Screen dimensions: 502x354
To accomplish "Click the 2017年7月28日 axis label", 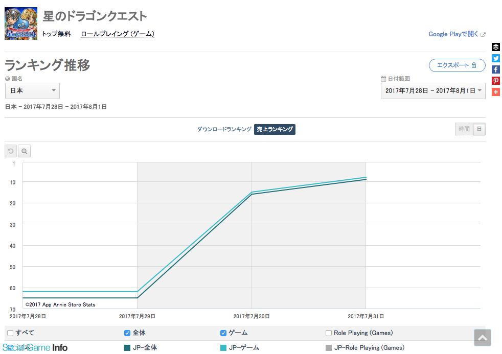I will pos(28,316).
